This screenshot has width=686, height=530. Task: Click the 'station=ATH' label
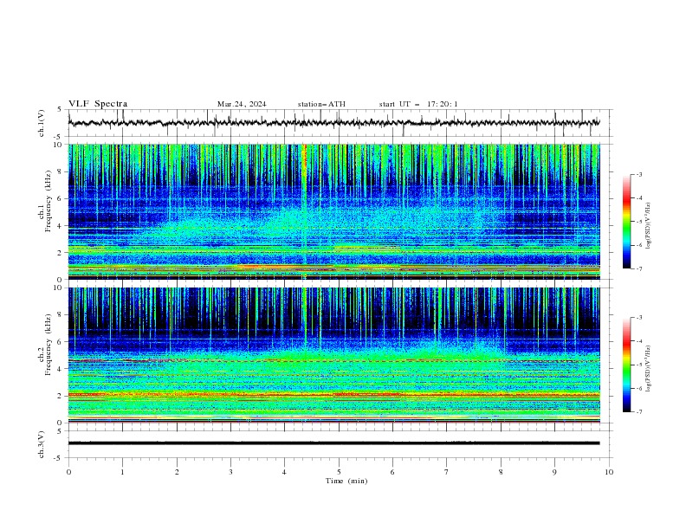click(321, 104)
